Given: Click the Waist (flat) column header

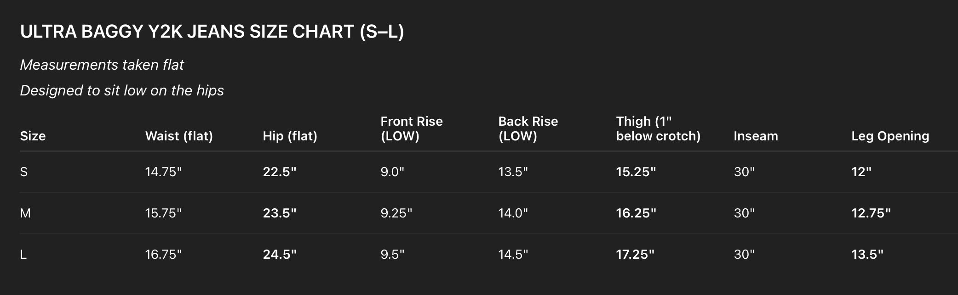Looking at the screenshot, I should pos(179,136).
